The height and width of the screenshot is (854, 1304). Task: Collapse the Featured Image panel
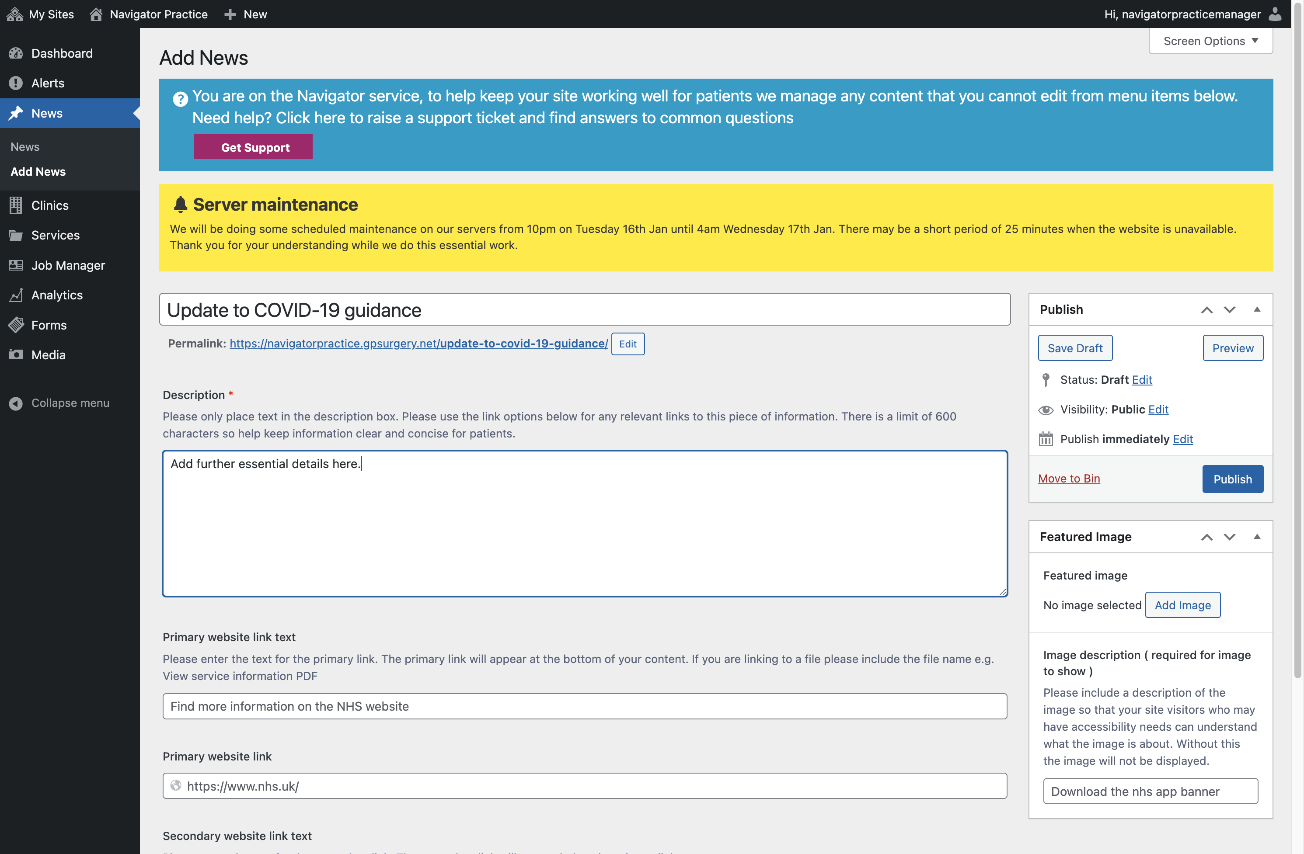(1257, 537)
